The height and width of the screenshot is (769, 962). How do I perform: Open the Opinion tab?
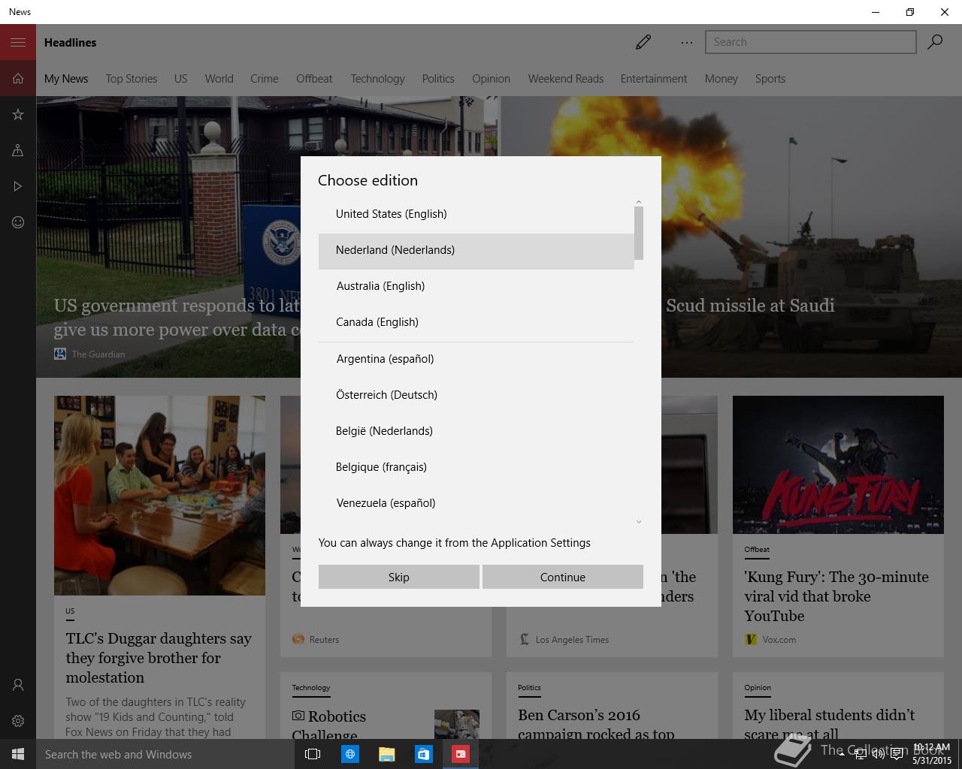pyautogui.click(x=491, y=78)
